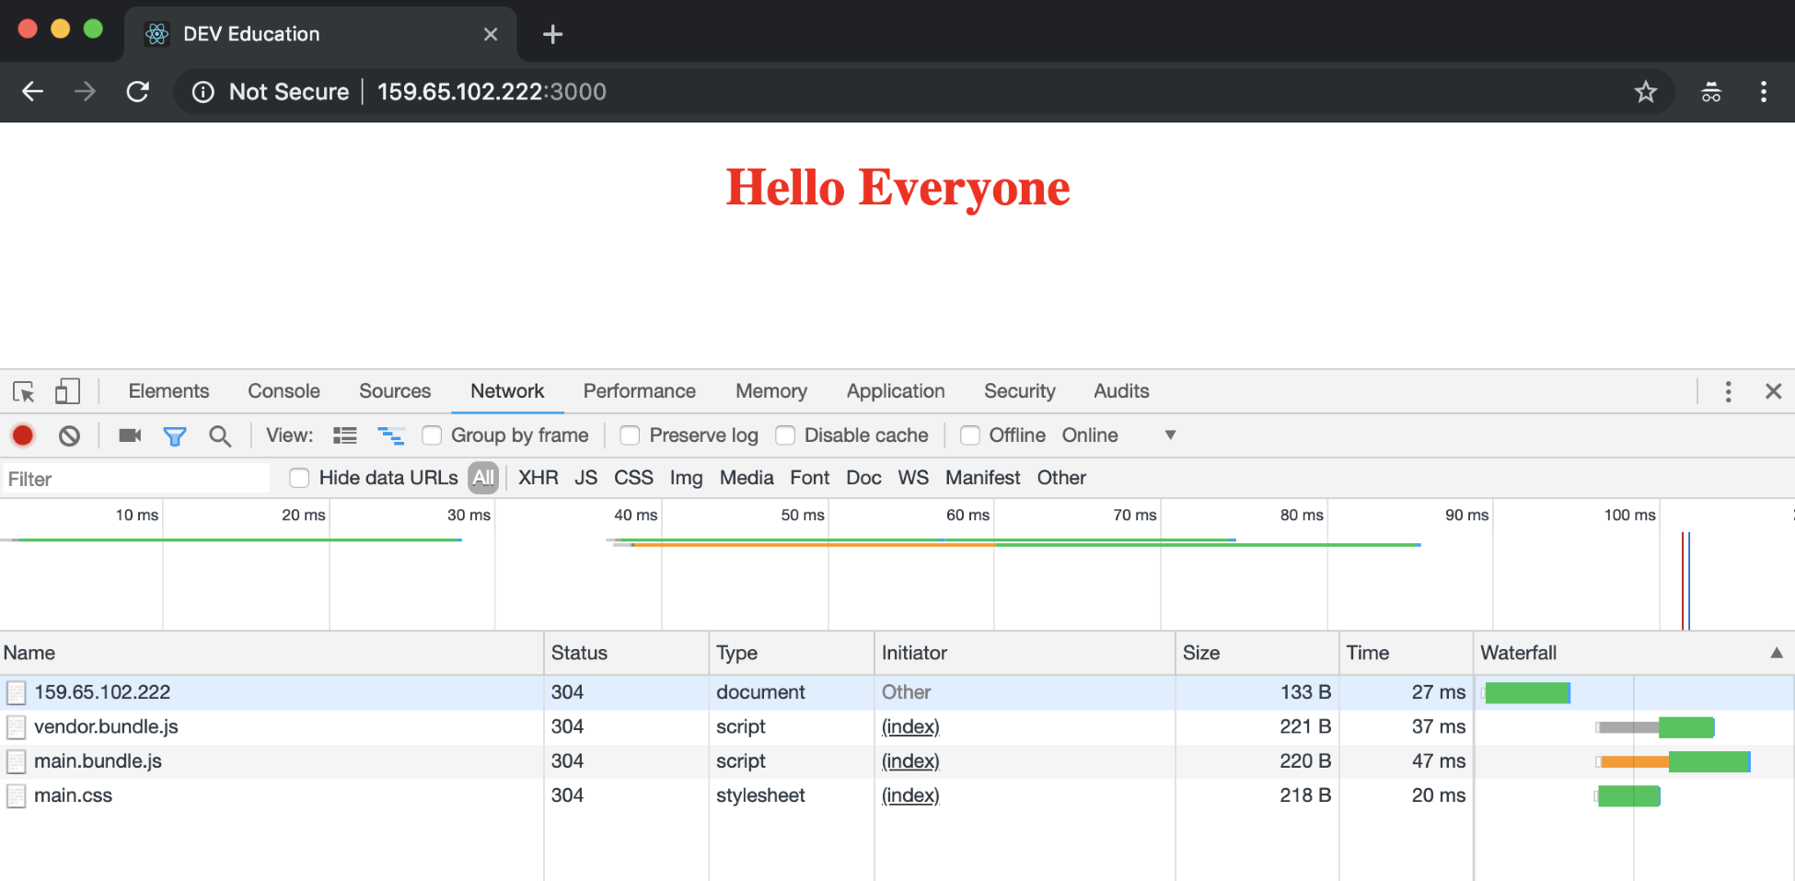Toggle the device toolbar icon
The height and width of the screenshot is (881, 1795).
coord(67,391)
